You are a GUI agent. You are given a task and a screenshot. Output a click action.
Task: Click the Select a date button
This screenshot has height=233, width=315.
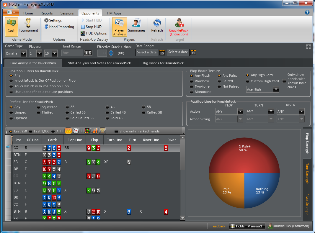tap(147, 52)
